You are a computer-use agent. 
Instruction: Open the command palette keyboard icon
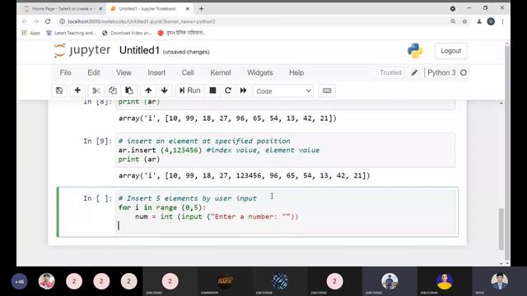click(x=327, y=90)
